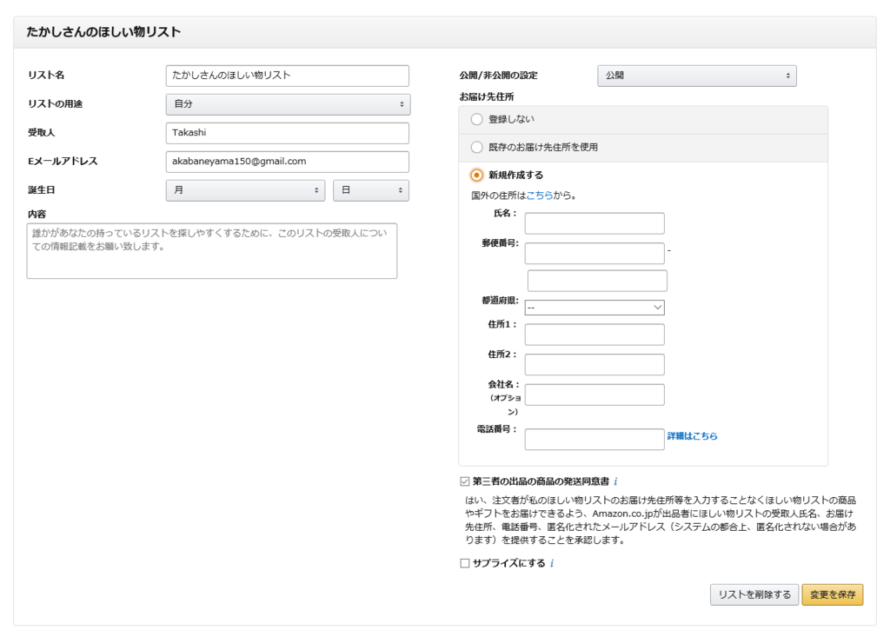Select the 新規作成する radio button
The width and height of the screenshot is (890, 630).
(x=476, y=175)
